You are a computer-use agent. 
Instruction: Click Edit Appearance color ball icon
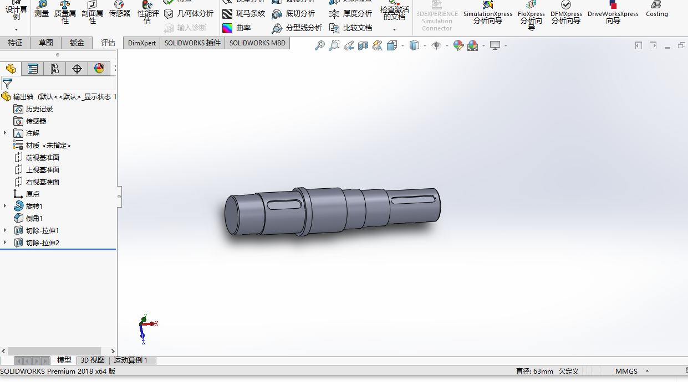[458, 45]
